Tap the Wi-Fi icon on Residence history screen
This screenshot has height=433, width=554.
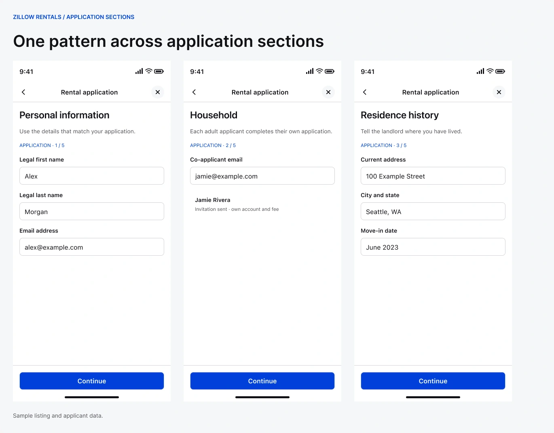click(x=490, y=71)
